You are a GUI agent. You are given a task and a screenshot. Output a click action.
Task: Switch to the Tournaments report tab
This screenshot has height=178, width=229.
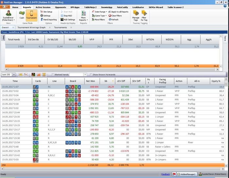[61, 27]
